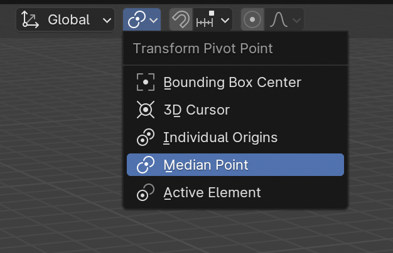Click the transform orientation axes icon
Screen dimensions: 393x253
(30, 19)
